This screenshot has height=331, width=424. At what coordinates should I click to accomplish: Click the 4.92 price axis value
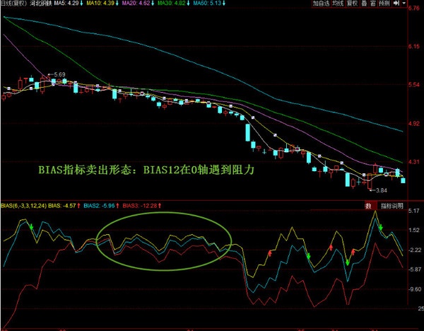(413, 124)
